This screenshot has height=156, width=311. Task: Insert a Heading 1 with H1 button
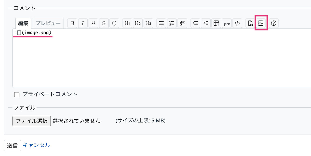coord(127,23)
